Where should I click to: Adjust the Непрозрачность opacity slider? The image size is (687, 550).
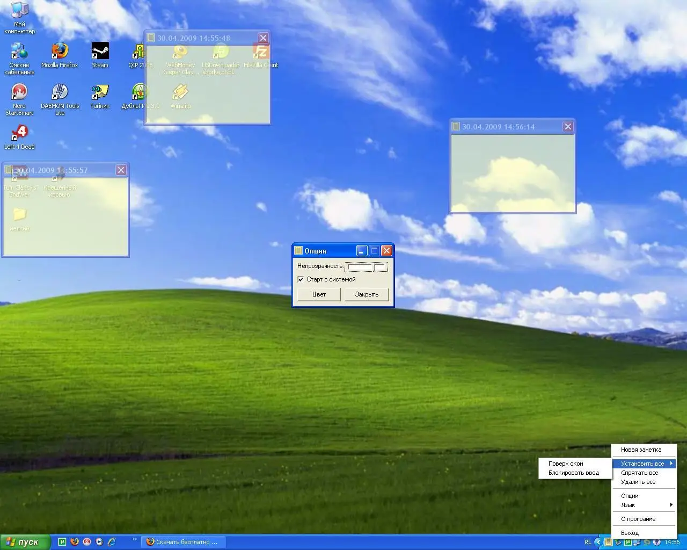367,266
